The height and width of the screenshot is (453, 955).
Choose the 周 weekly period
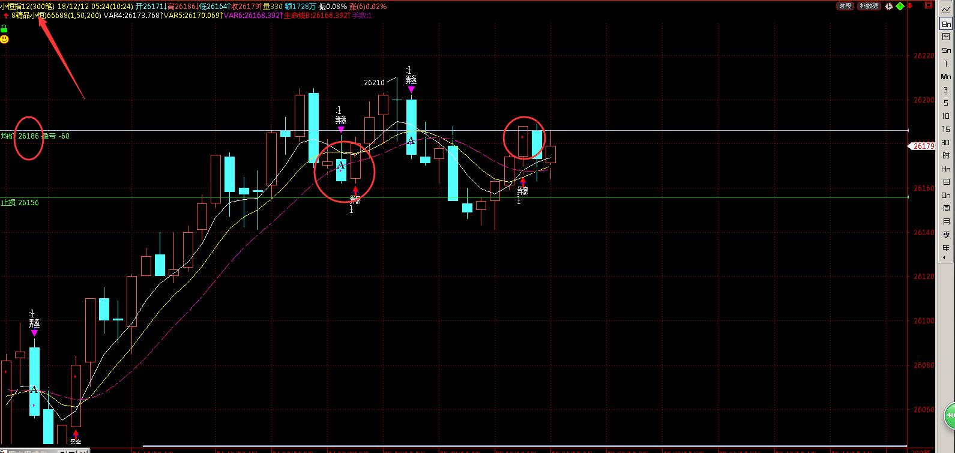pos(946,208)
